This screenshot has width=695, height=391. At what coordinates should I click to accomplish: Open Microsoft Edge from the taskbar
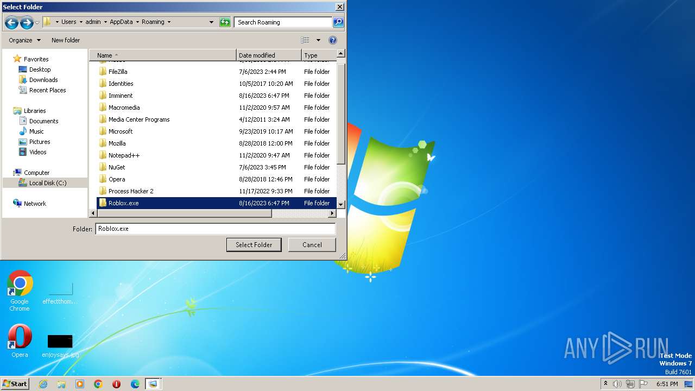tap(135, 384)
